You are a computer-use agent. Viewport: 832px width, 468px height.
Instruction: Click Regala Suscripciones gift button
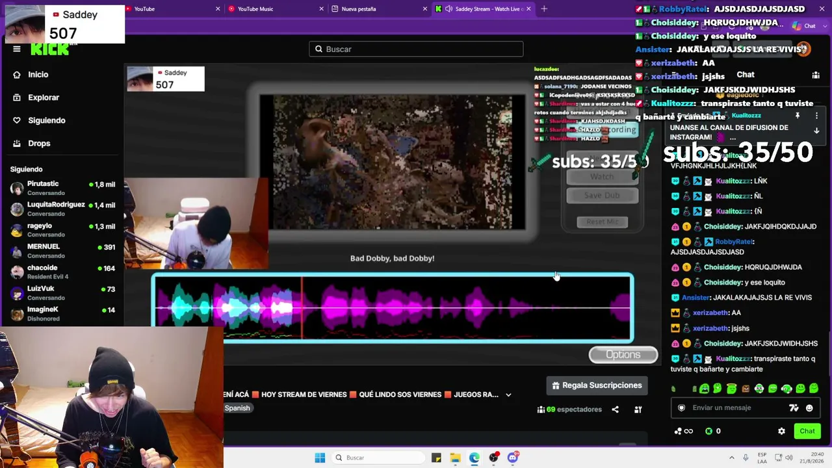597,385
